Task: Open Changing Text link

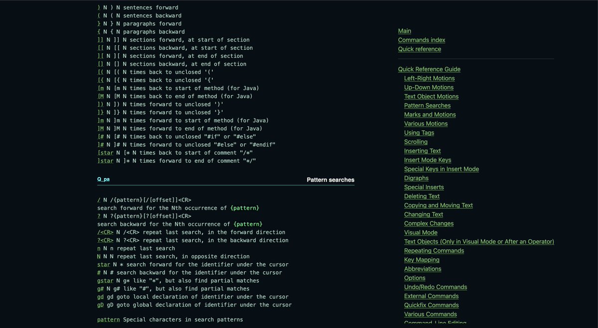Action: tap(424, 215)
